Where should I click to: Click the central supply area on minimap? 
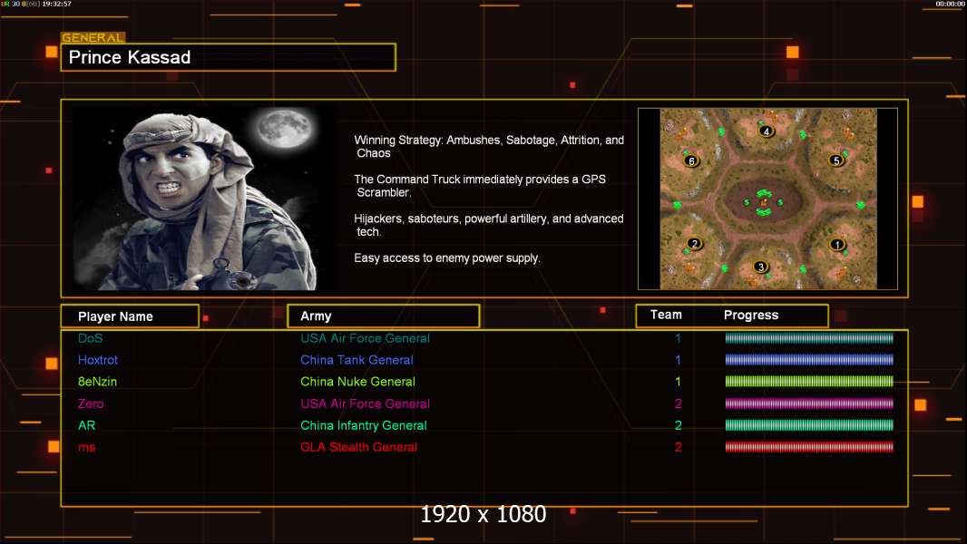click(764, 201)
